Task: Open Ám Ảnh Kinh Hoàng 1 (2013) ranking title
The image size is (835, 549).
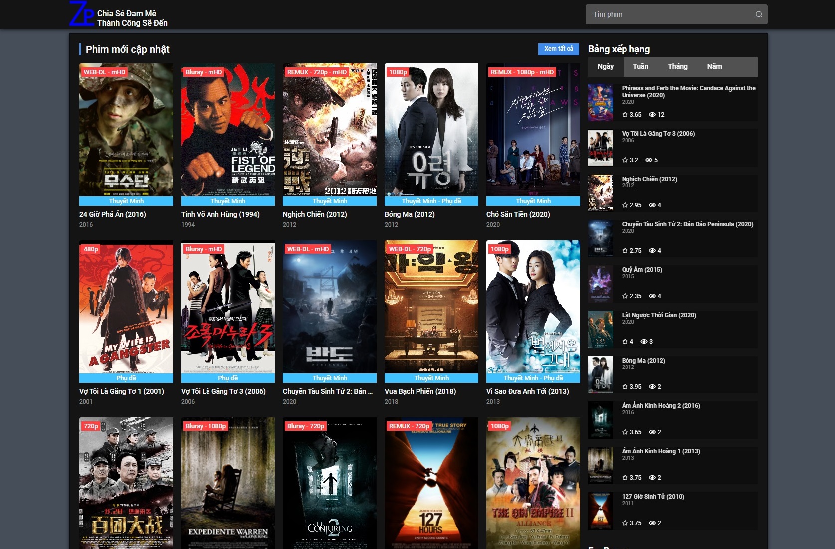Action: pyautogui.click(x=661, y=451)
